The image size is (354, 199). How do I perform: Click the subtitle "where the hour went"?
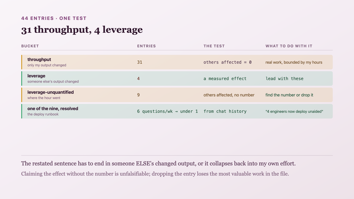click(44, 98)
